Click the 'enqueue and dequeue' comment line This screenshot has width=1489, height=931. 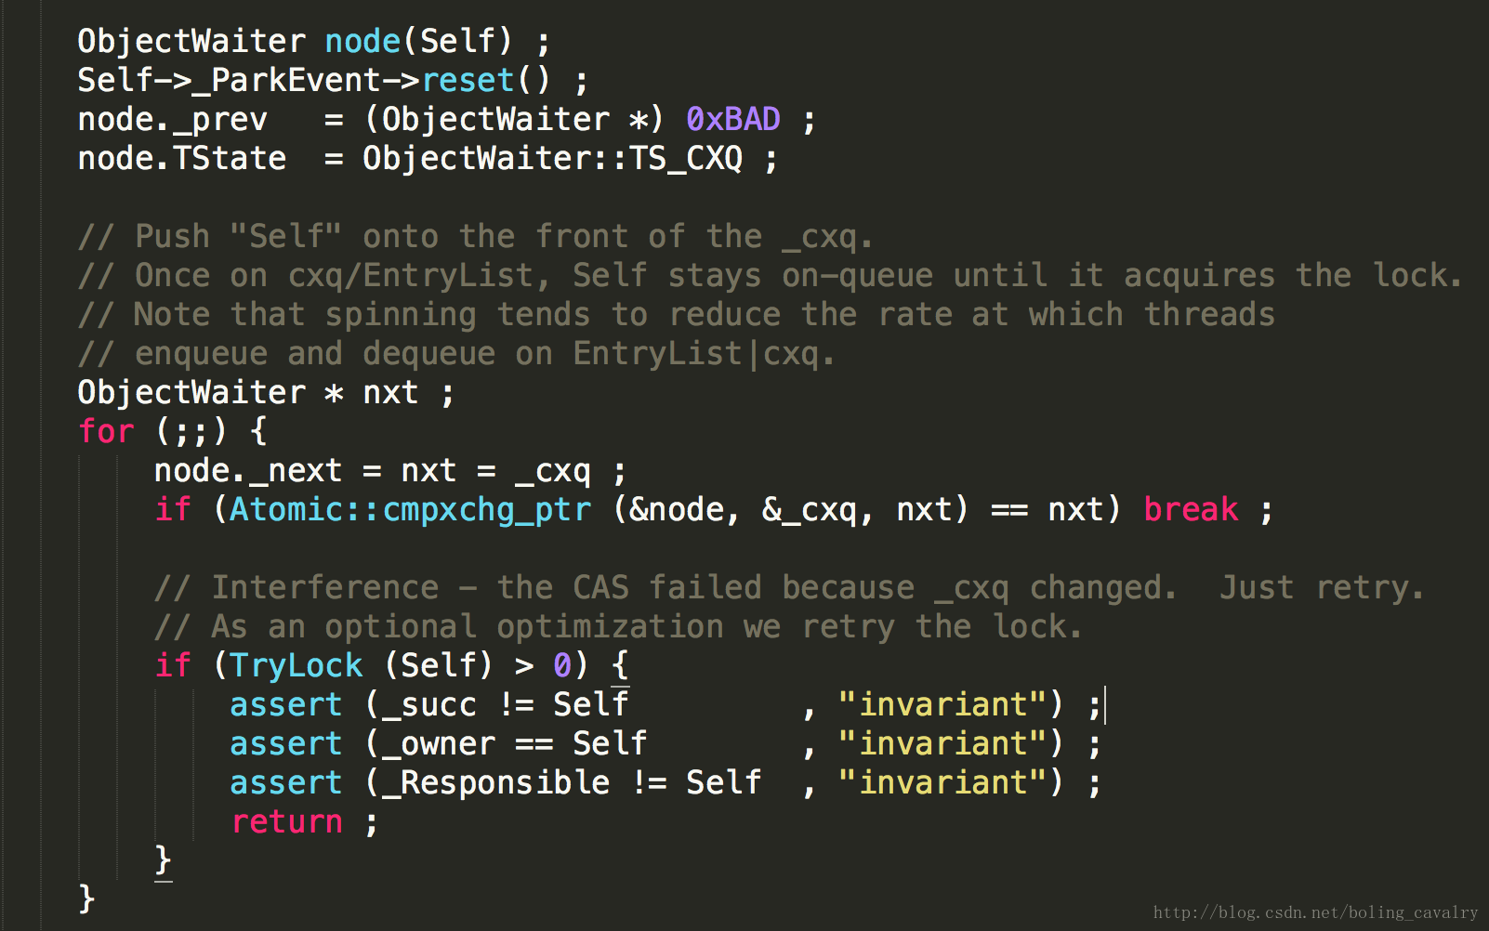tap(456, 353)
